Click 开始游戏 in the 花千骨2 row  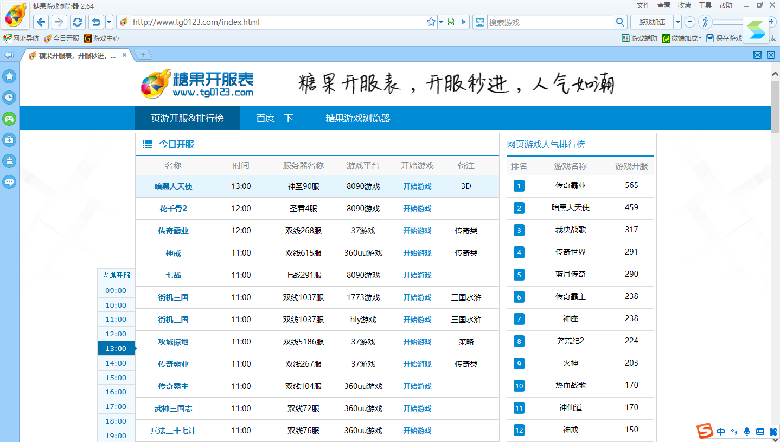pos(417,209)
